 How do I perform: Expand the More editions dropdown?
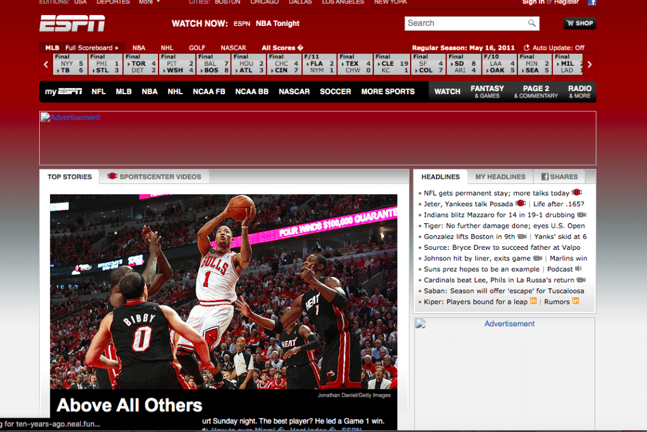tap(149, 2)
